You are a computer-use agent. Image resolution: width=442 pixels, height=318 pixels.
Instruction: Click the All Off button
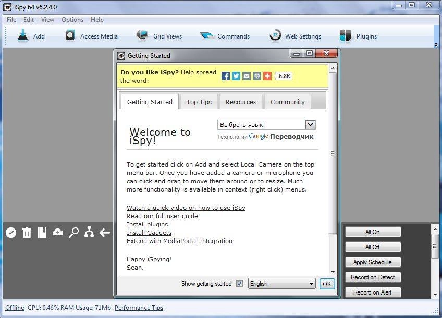[373, 247]
